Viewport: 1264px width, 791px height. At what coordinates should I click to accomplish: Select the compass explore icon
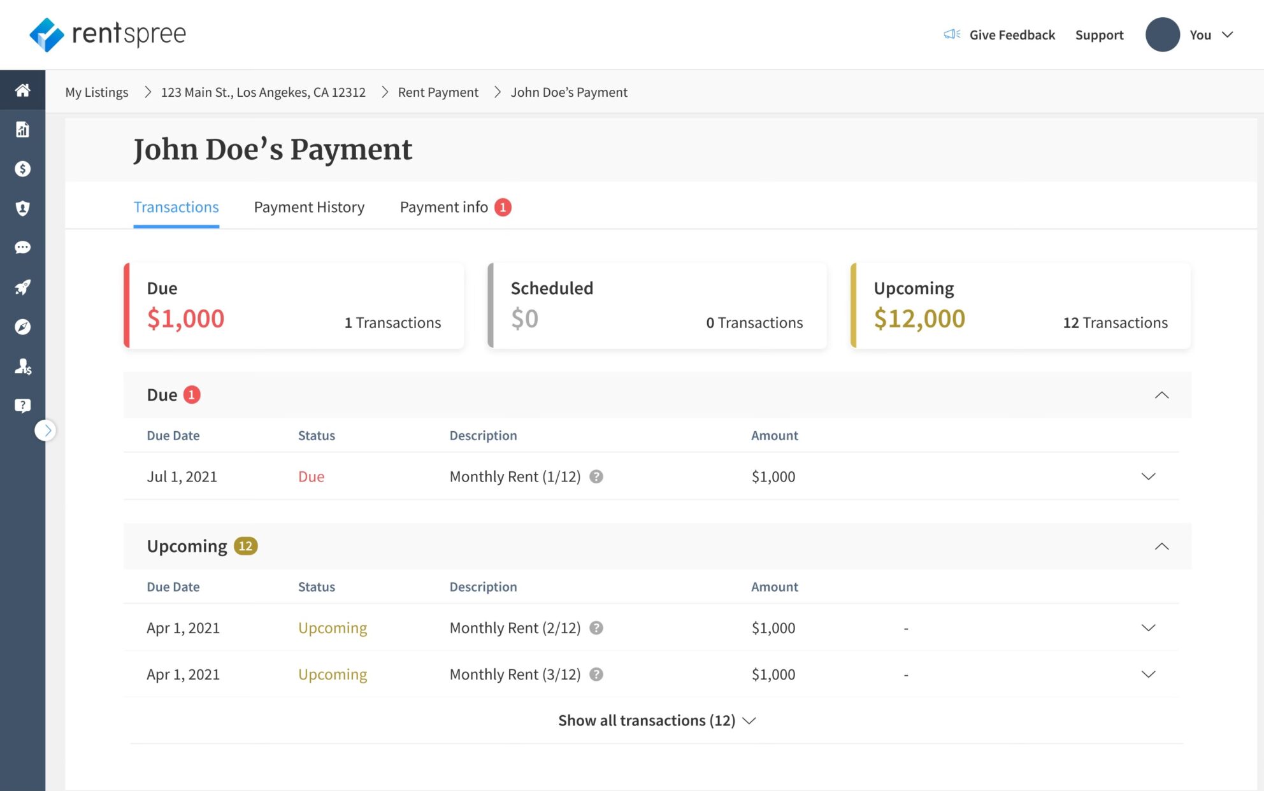23,326
